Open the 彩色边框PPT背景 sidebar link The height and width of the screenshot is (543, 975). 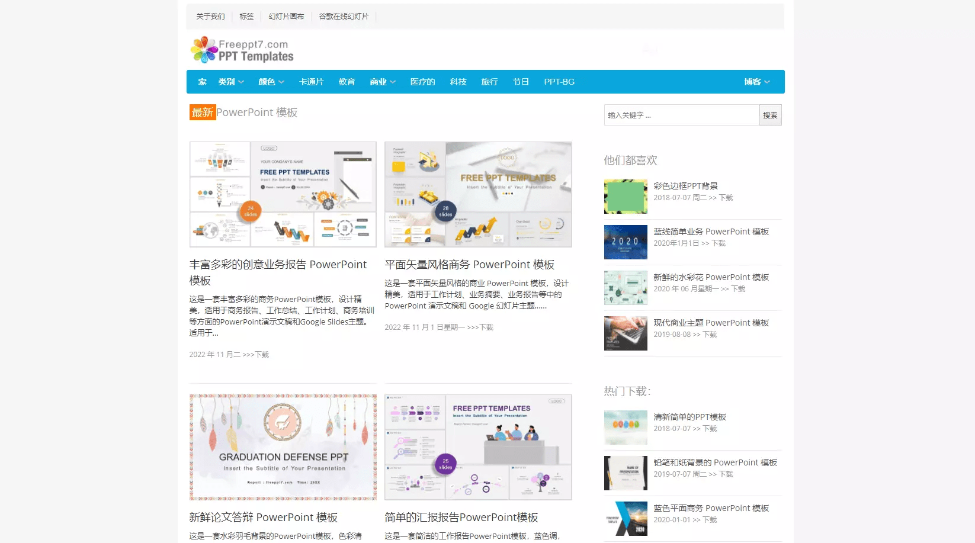(x=685, y=186)
